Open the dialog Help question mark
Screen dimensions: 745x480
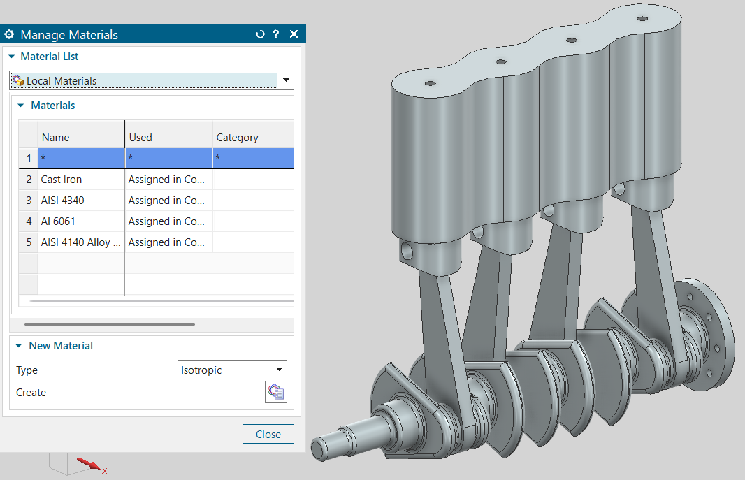click(276, 34)
